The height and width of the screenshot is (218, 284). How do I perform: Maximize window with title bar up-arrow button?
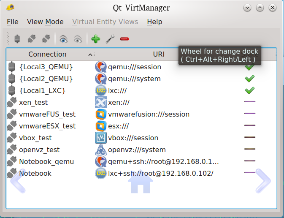[x=260, y=8]
